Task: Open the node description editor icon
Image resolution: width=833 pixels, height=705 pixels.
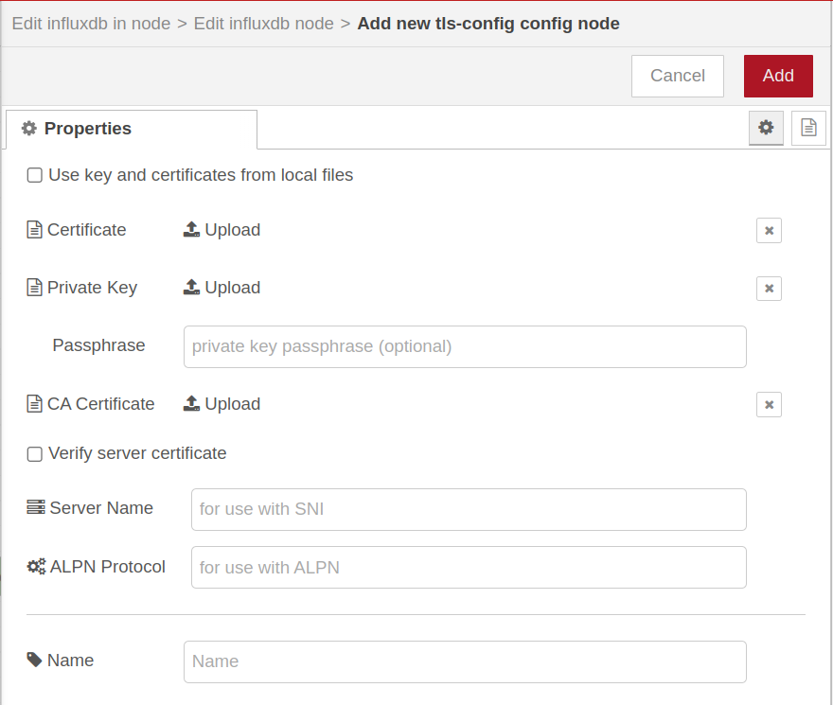Action: pyautogui.click(x=807, y=127)
